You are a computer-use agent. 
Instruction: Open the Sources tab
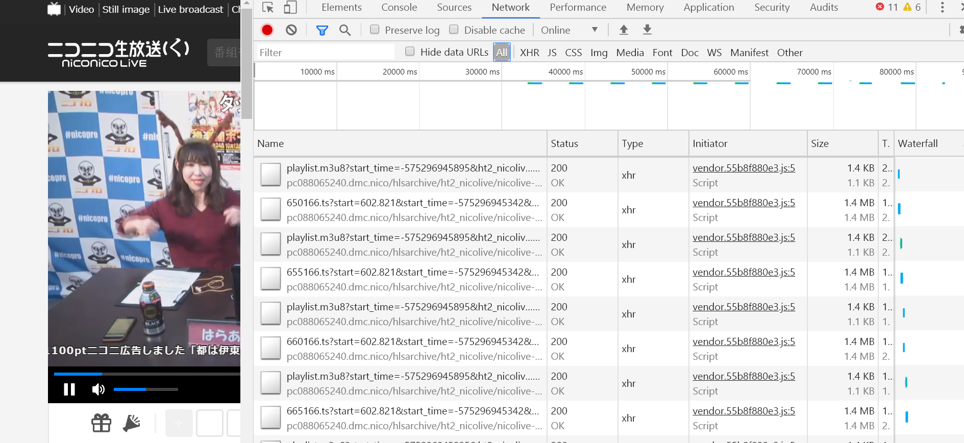pos(454,8)
